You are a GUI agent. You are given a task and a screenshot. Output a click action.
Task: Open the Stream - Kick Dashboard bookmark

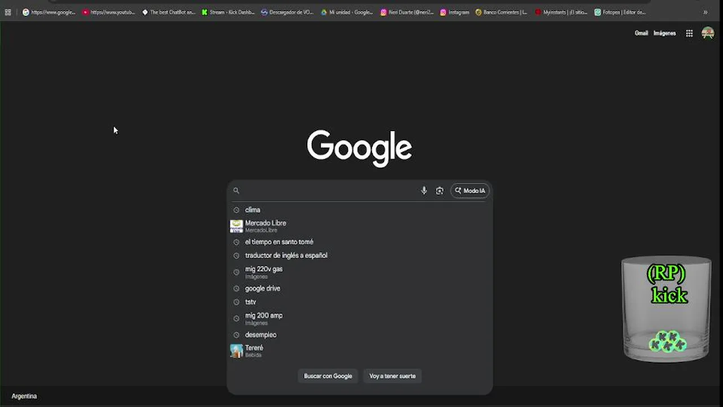228,12
